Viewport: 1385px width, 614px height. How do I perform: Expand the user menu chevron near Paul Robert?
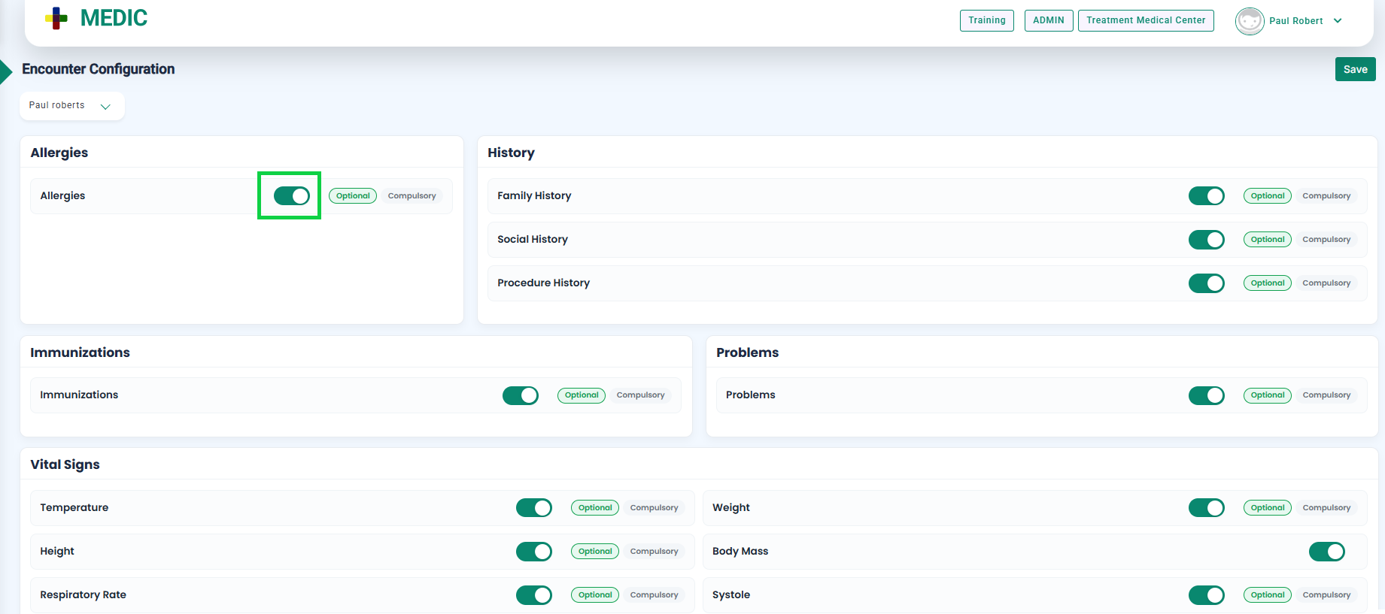click(1338, 21)
